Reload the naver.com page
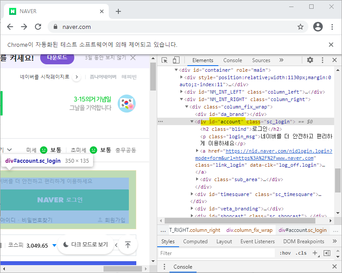This screenshot has height=273, width=342. pos(38,27)
